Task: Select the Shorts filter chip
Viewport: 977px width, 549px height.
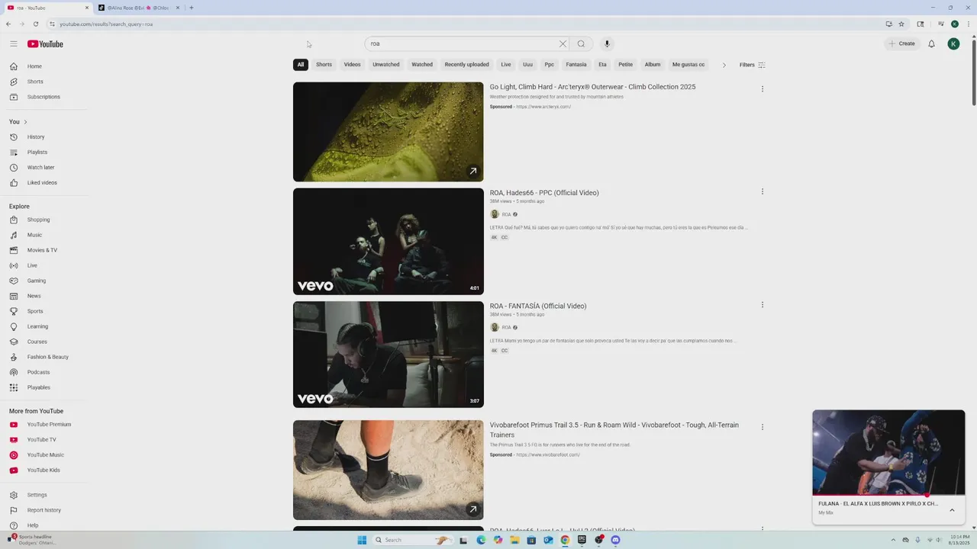Action: 324,65
